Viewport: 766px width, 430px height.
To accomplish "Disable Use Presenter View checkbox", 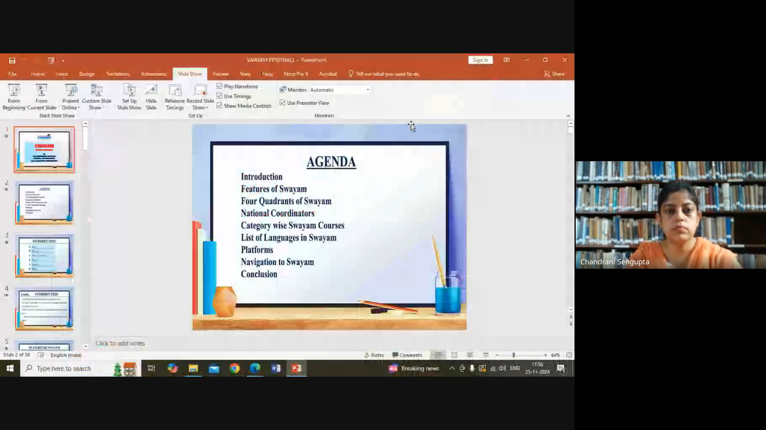I will coord(282,103).
